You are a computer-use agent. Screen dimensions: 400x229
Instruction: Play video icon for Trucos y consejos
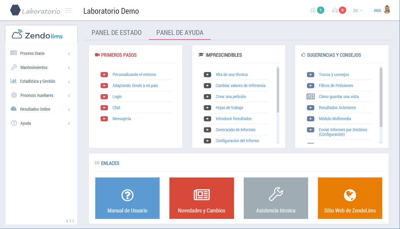click(311, 74)
